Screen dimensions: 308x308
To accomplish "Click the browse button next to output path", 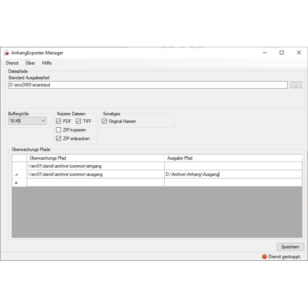I will [296, 85].
